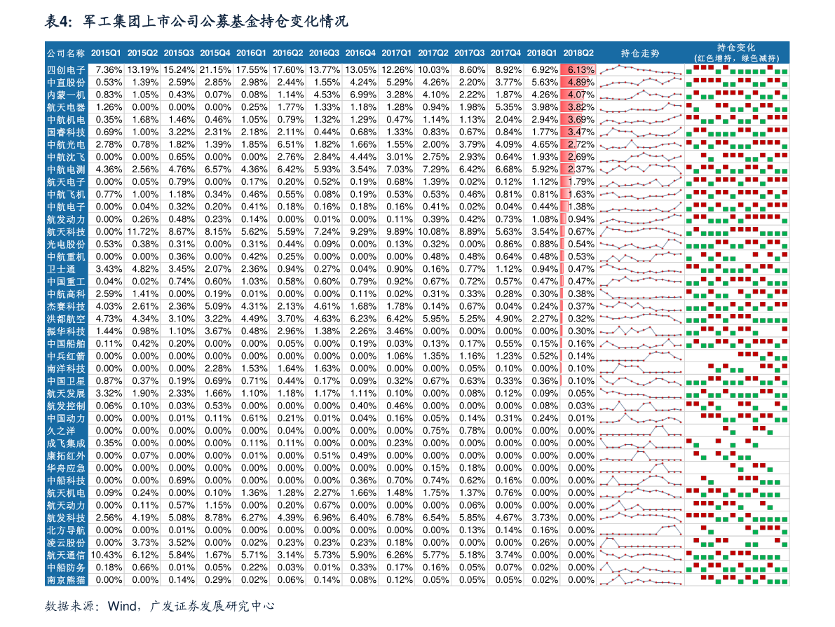Open the 航天科技 holdings trend sparkline
This screenshot has height=627, width=835.
click(x=640, y=231)
